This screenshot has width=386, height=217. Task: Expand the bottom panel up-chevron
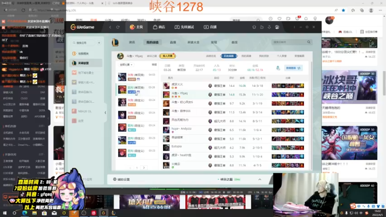[x=260, y=179]
